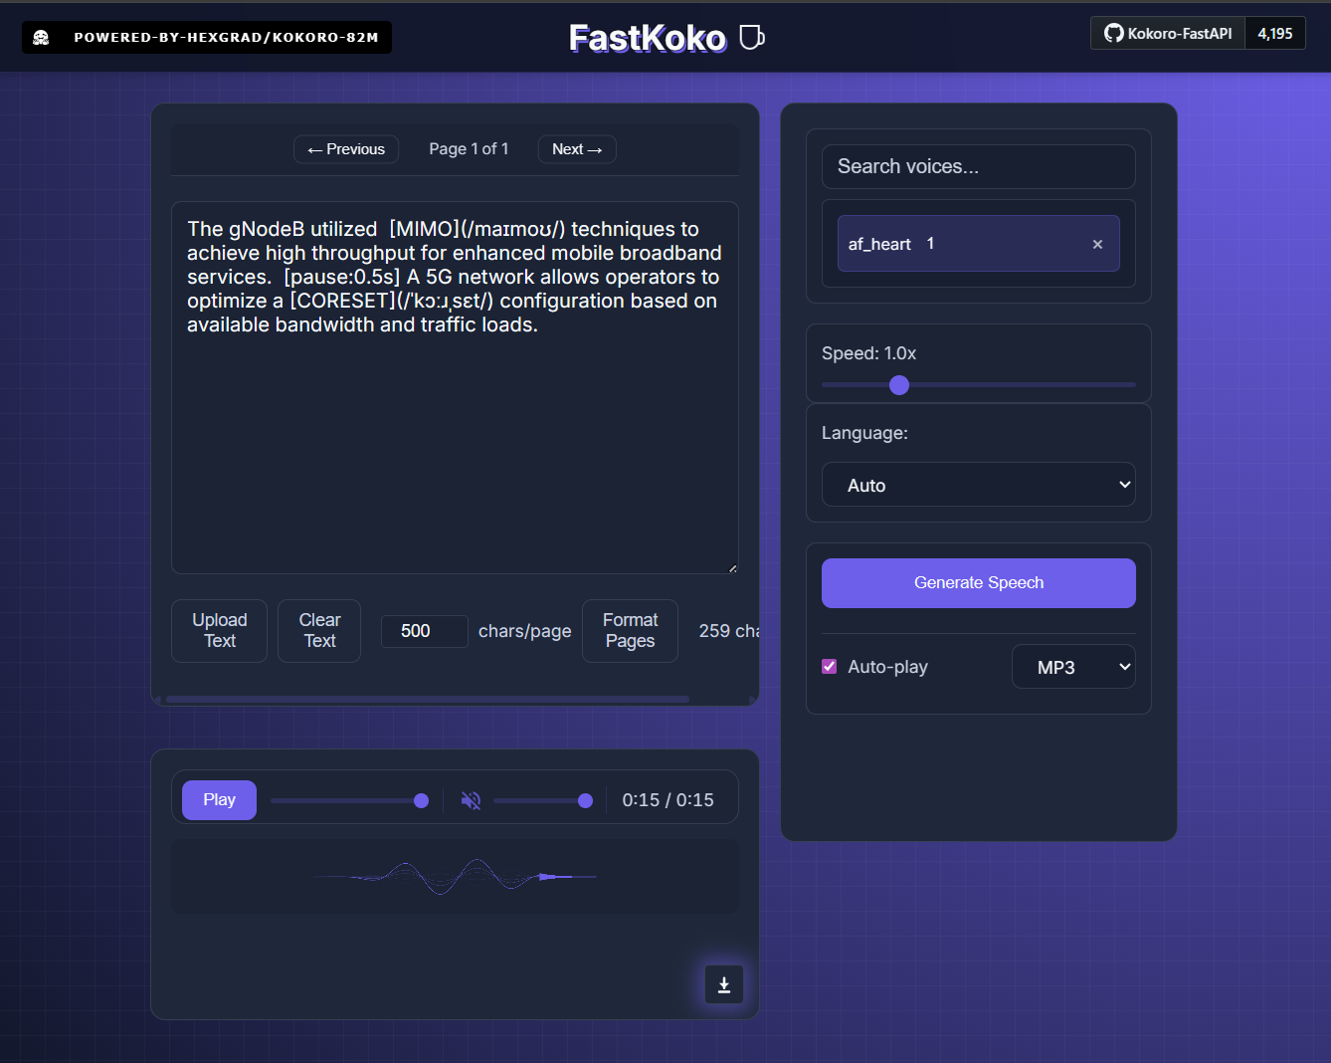The image size is (1331, 1063).
Task: Go to the Previous page
Action: pos(345,148)
